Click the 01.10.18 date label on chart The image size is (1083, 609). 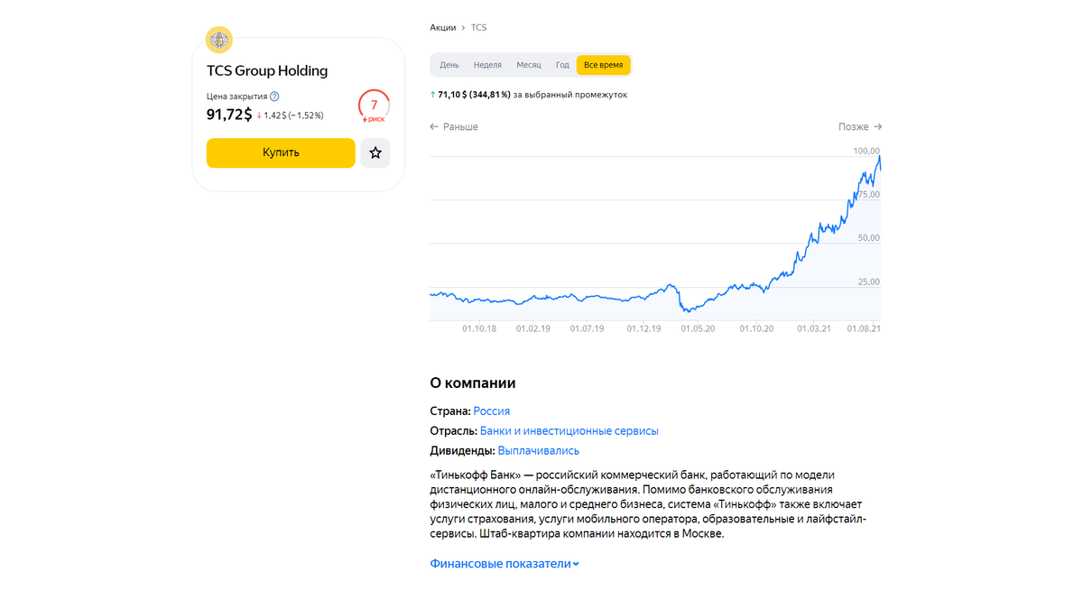(x=479, y=329)
